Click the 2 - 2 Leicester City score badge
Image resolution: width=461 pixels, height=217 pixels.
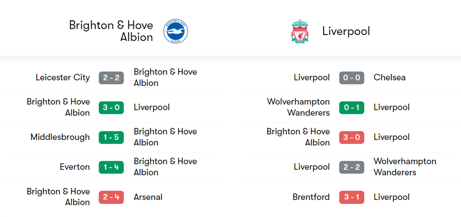coord(111,77)
